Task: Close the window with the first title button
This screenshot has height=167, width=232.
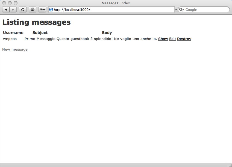Action: [4, 3]
